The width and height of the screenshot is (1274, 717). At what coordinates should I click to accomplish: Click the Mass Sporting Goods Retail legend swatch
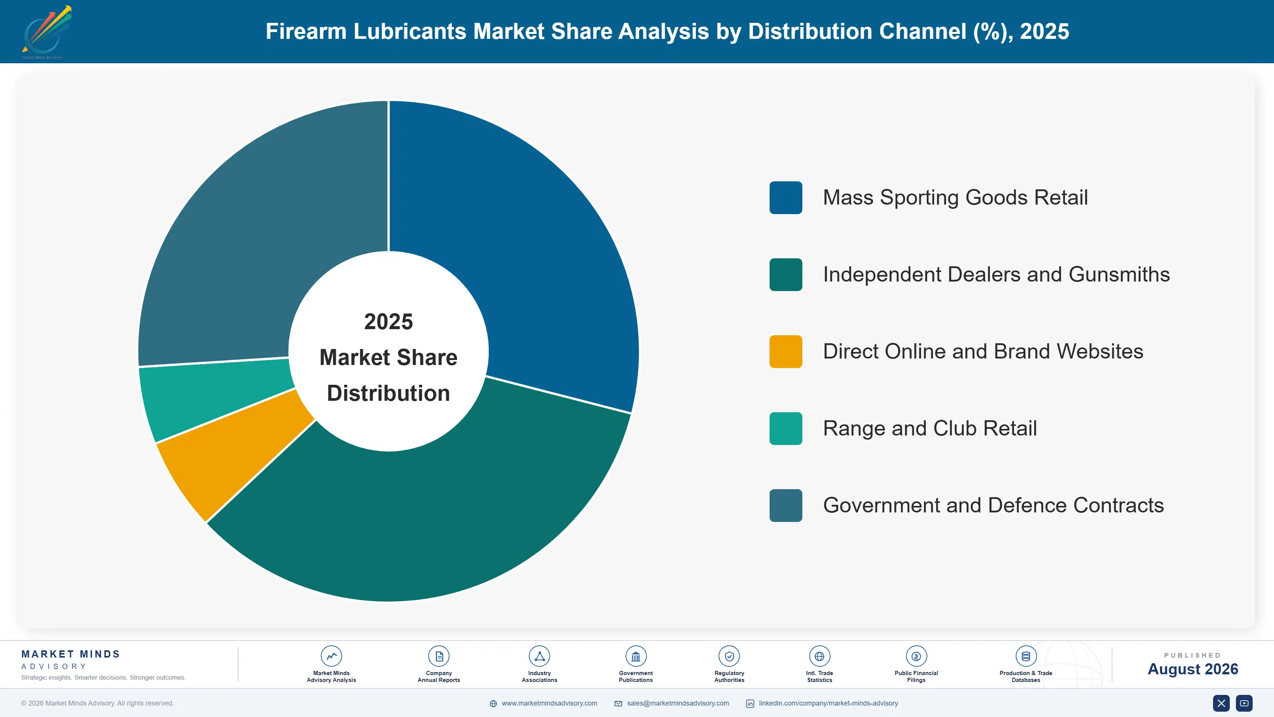(785, 198)
